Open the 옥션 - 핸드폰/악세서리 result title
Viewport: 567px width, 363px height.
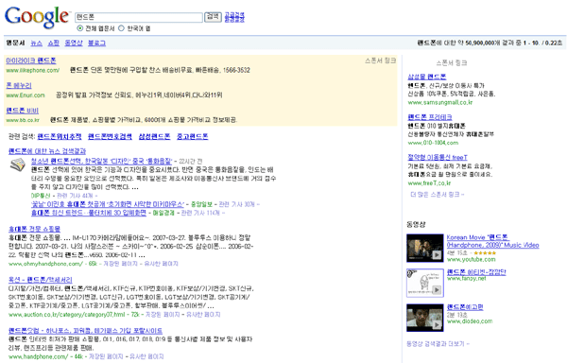click(40, 280)
